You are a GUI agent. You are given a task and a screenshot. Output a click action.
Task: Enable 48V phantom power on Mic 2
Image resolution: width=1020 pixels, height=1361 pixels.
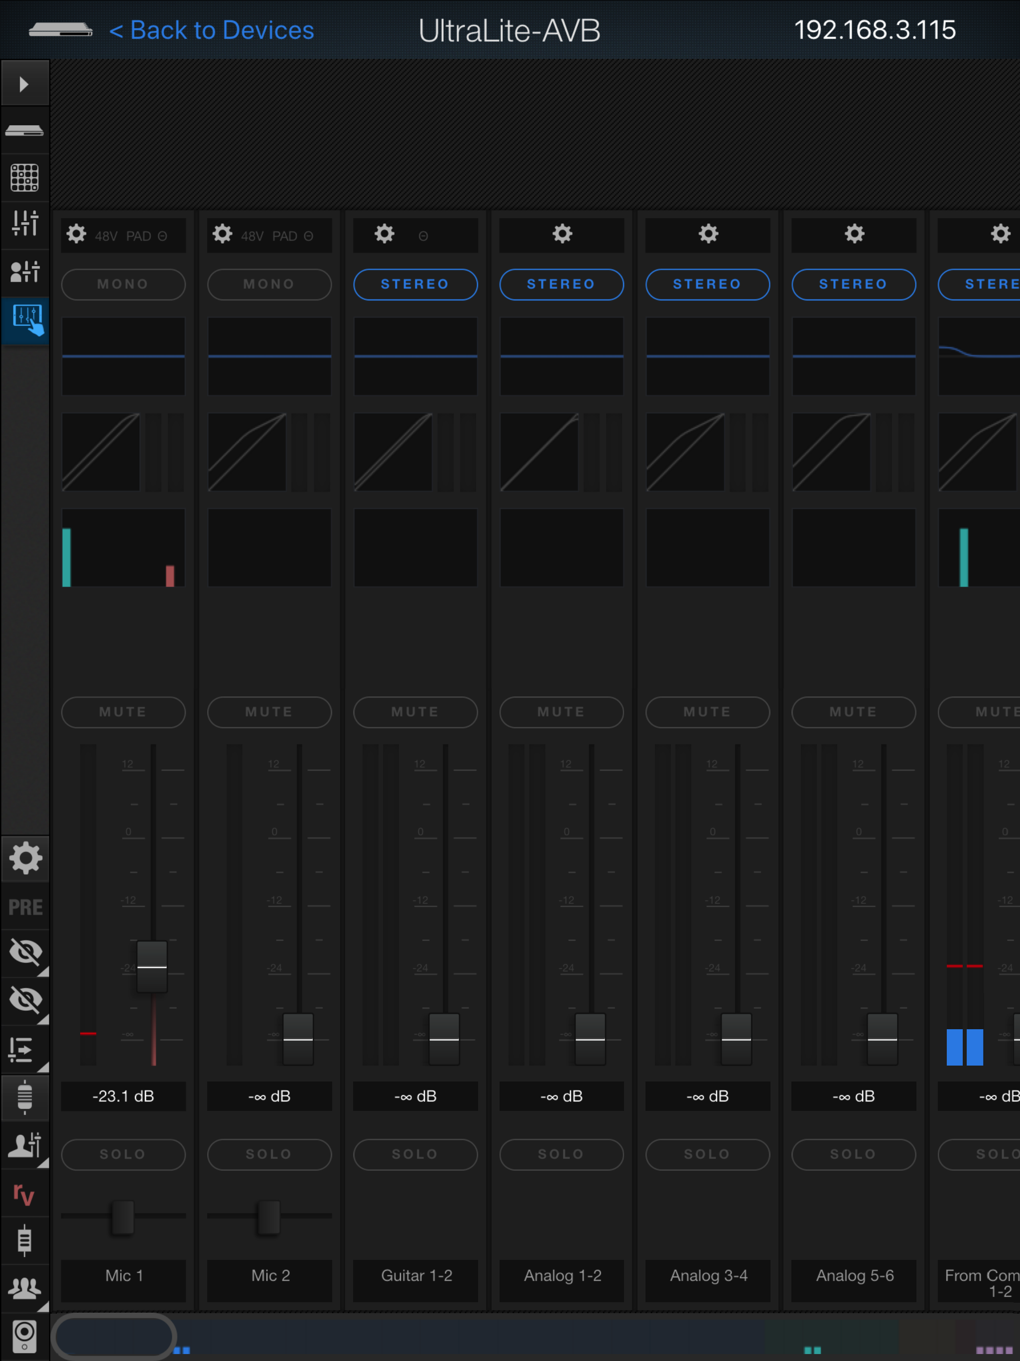[x=252, y=236]
